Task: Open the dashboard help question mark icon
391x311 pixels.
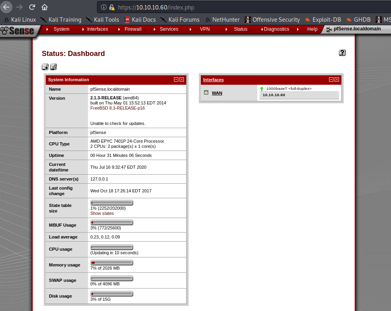Action: pos(342,53)
